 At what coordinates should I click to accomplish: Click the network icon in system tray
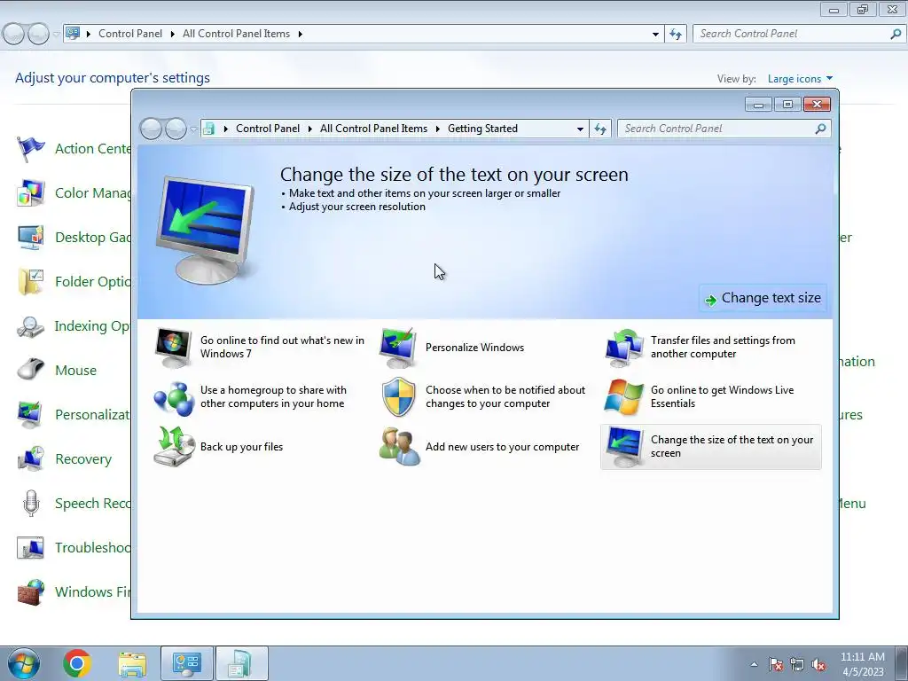797,664
